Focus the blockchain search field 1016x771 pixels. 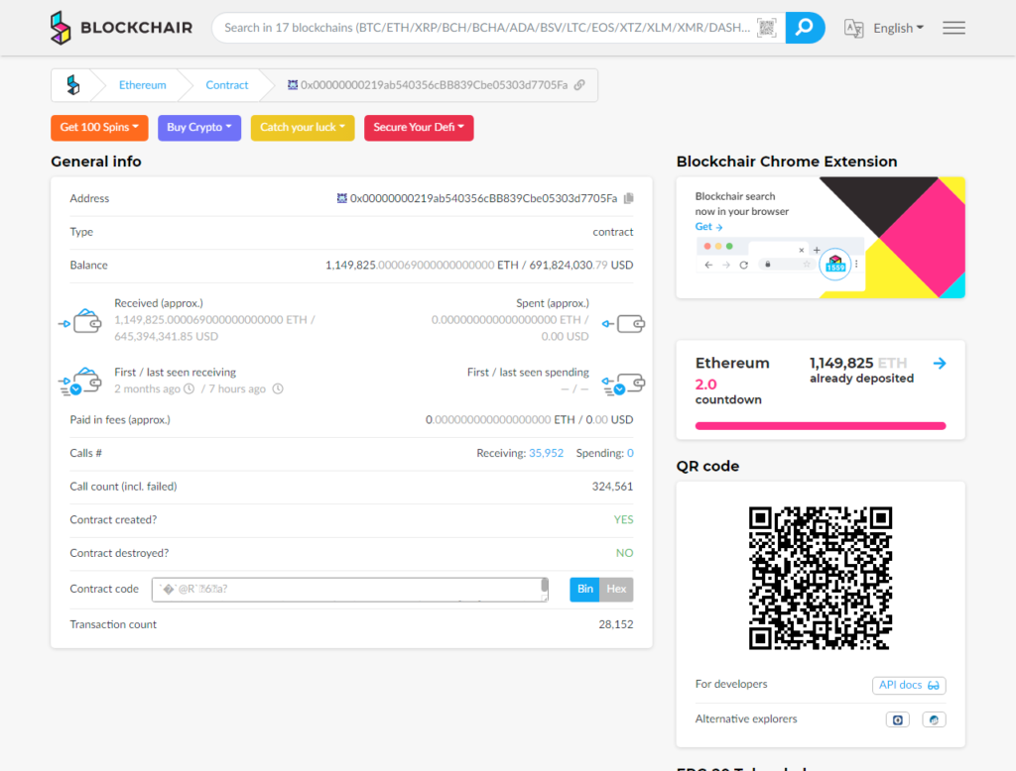click(x=487, y=28)
